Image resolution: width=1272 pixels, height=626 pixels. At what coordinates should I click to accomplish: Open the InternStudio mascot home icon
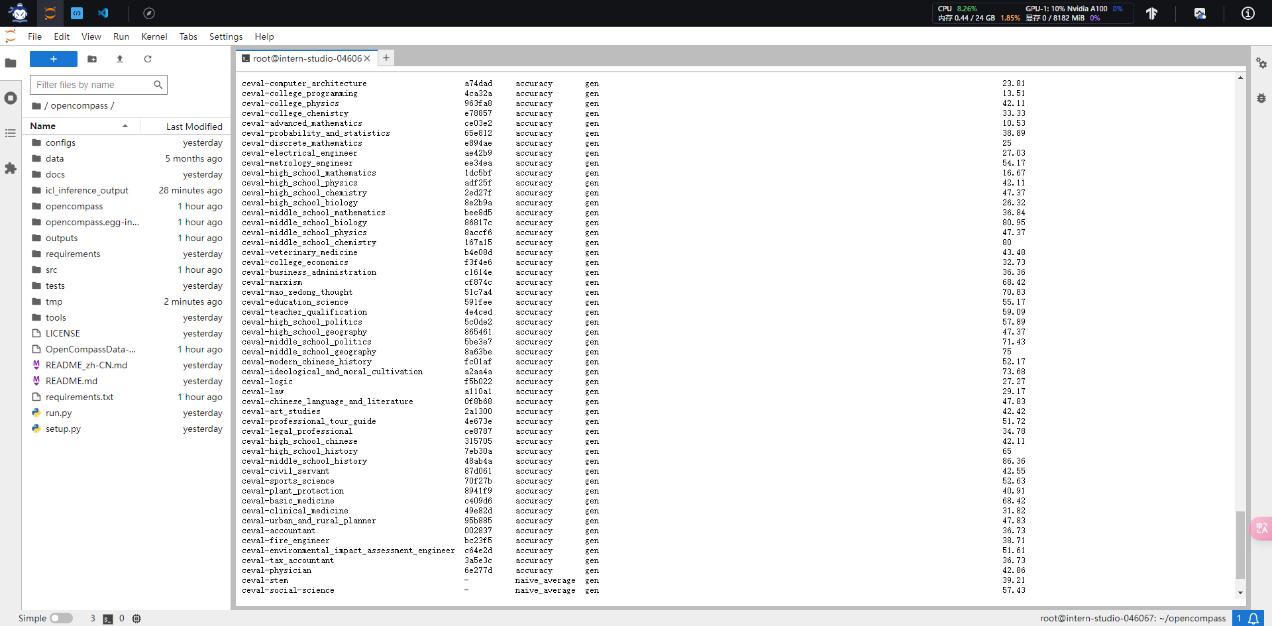tap(19, 13)
